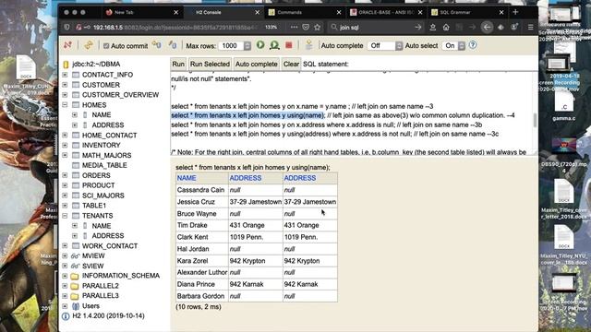Click the Rollback icon
Image resolution: width=591 pixels, height=332 pixels.
click(156, 45)
